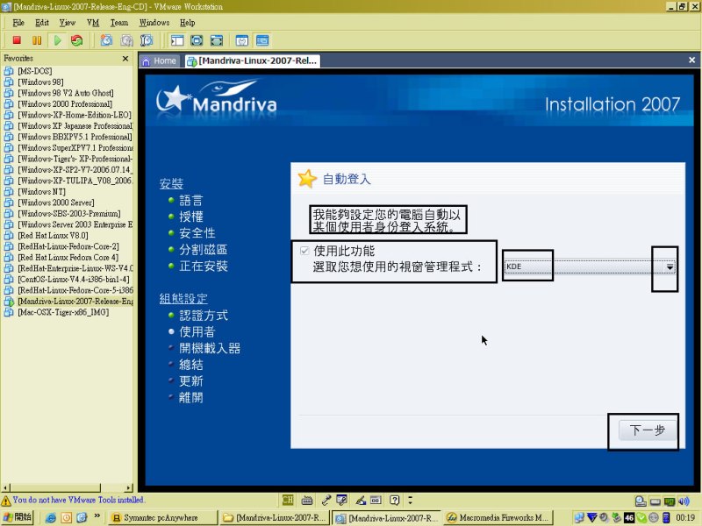This screenshot has width=702, height=526.
Task: Switch to Macromedia Fireworks taskbar button
Action: [498, 518]
